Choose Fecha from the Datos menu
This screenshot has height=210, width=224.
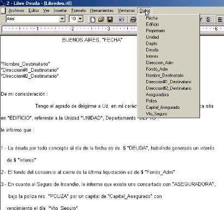tap(169, 18)
